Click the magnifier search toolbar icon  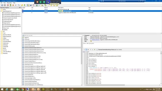coord(19,5)
